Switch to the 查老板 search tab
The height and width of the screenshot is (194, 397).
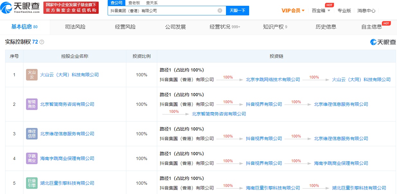click(134, 3)
